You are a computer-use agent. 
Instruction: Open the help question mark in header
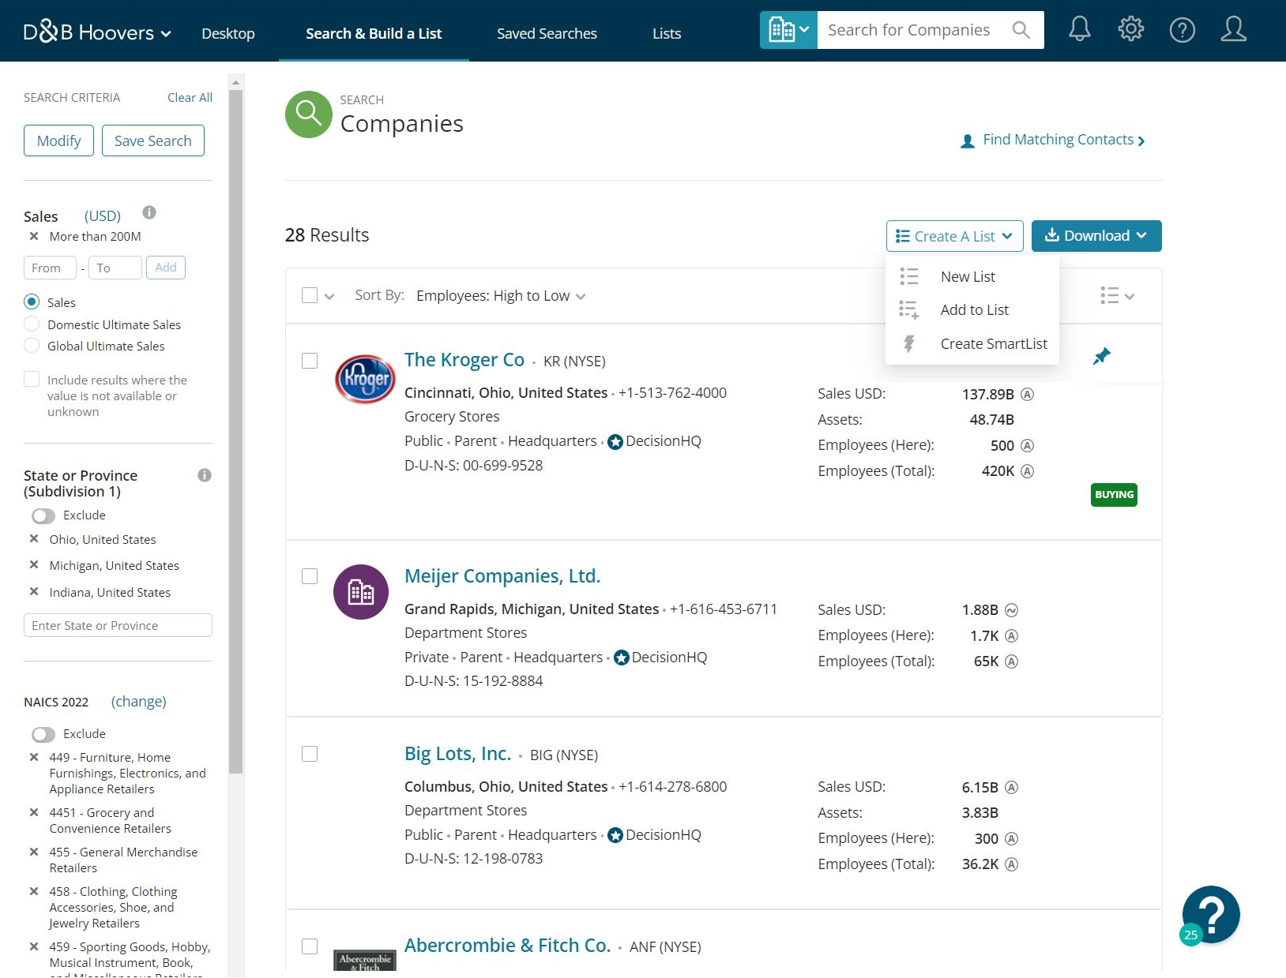tap(1182, 31)
